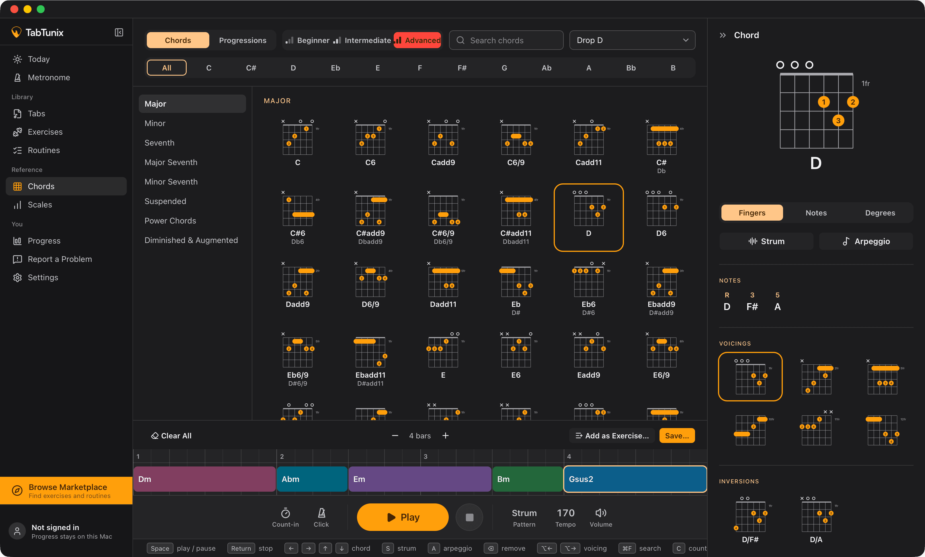This screenshot has height=557, width=925.
Task: Decrease the bar count with minus
Action: tap(395, 436)
